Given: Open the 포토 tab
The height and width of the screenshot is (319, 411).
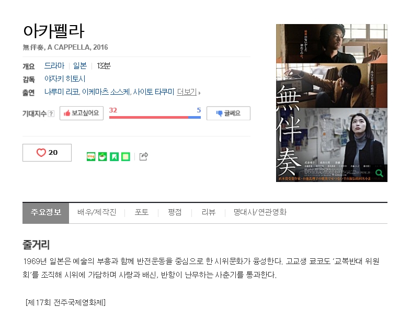Looking at the screenshot, I should point(142,212).
